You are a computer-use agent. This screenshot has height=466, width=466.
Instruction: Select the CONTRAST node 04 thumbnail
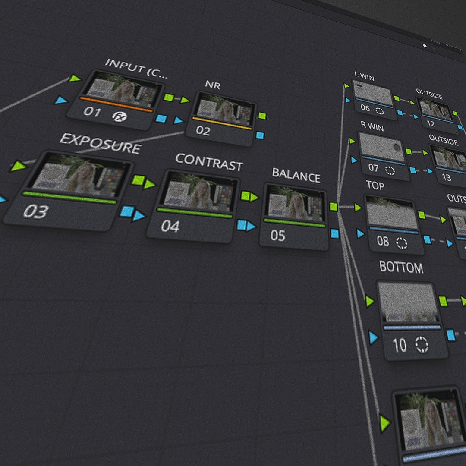coord(198,191)
